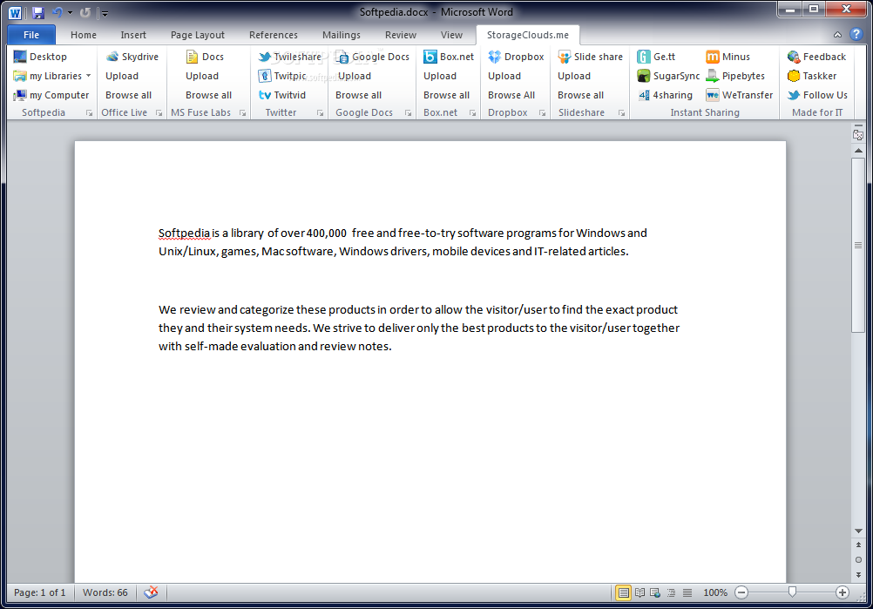Click Browse all in Slideshare group

581,95
